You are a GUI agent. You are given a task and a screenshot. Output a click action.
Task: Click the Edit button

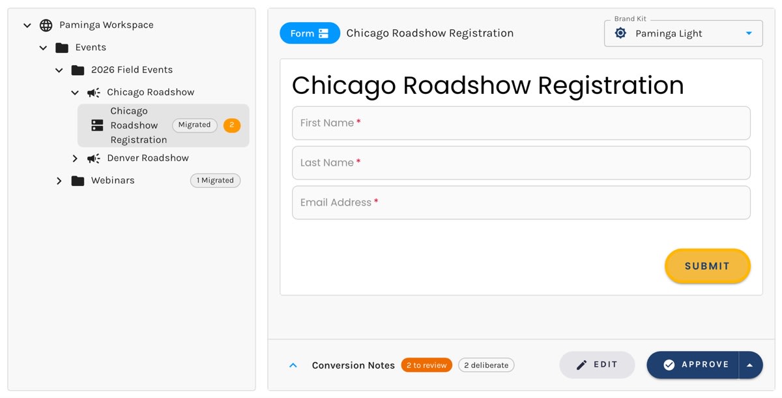coord(597,365)
